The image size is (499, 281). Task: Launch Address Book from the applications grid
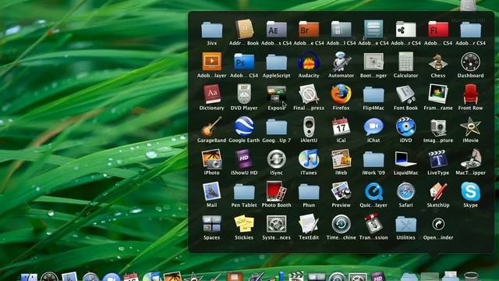(x=244, y=30)
